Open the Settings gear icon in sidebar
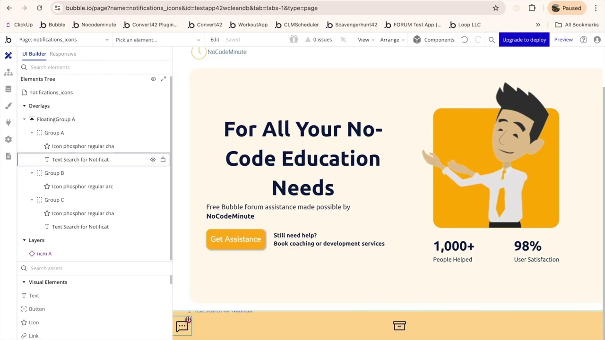The image size is (605, 340). [x=8, y=139]
